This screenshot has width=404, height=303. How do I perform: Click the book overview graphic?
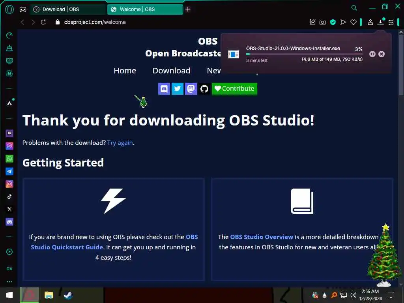click(302, 201)
